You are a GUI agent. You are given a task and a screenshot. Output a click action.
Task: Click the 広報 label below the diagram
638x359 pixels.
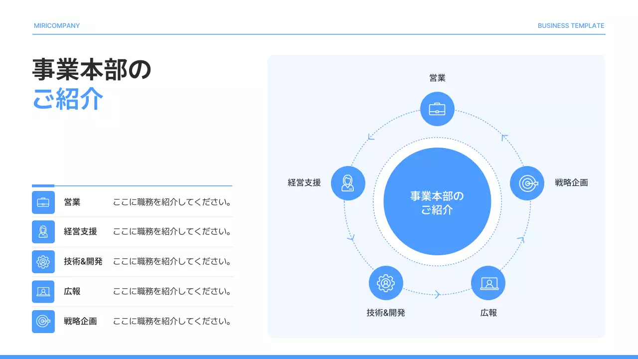[x=488, y=313]
